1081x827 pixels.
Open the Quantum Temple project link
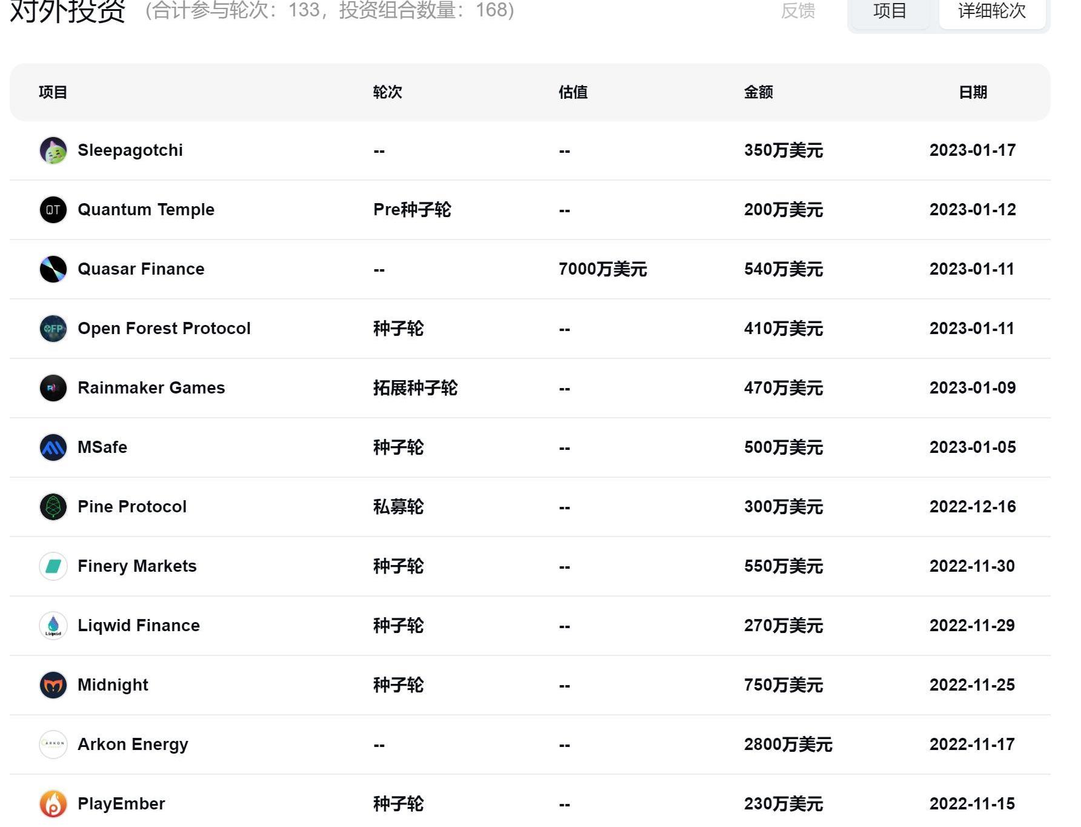[x=146, y=210]
